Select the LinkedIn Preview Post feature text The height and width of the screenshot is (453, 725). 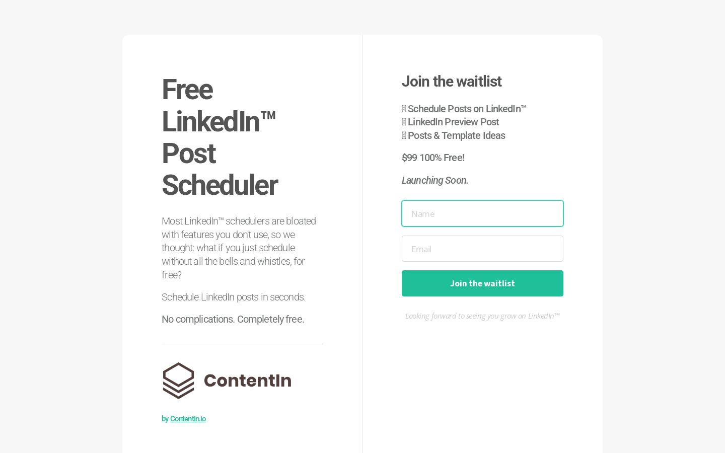coord(453,122)
